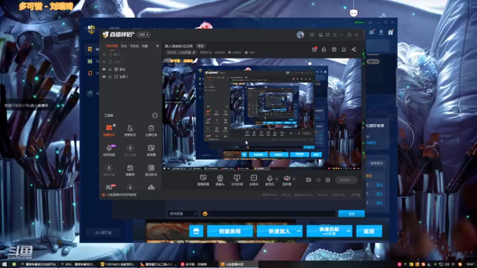Click the blue 发送 send button

(351, 214)
